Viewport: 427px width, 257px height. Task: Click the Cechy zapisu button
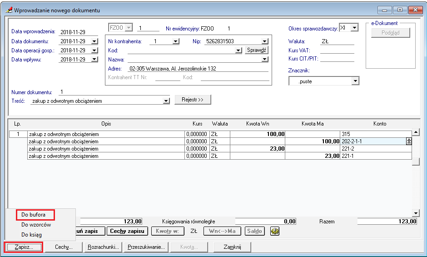coord(127,231)
